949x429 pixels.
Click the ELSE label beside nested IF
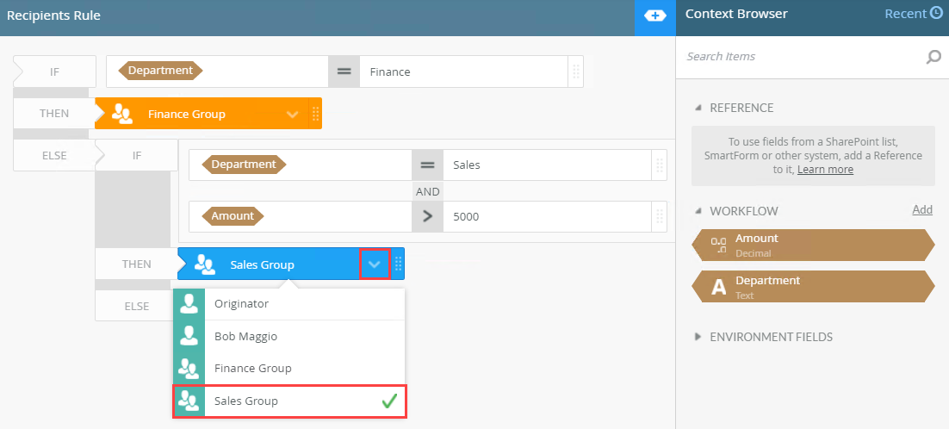tap(54, 156)
